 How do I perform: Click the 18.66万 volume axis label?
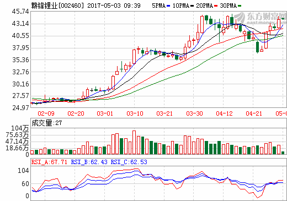tap(17, 148)
